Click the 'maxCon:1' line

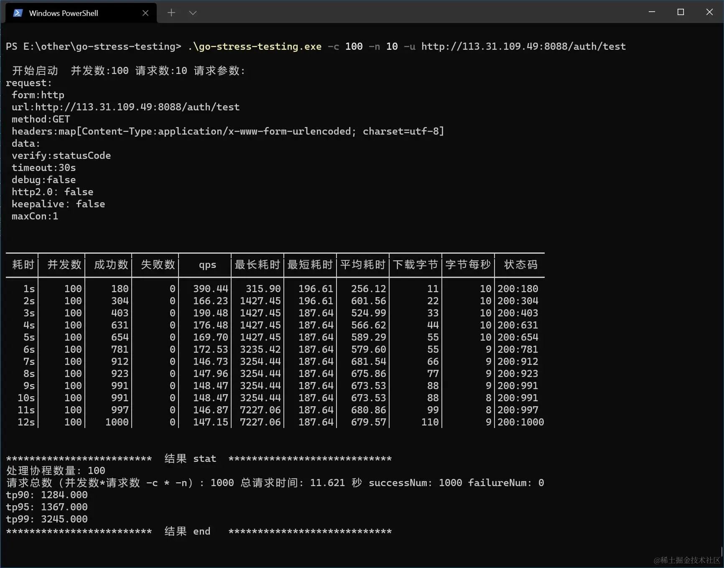[x=35, y=216]
